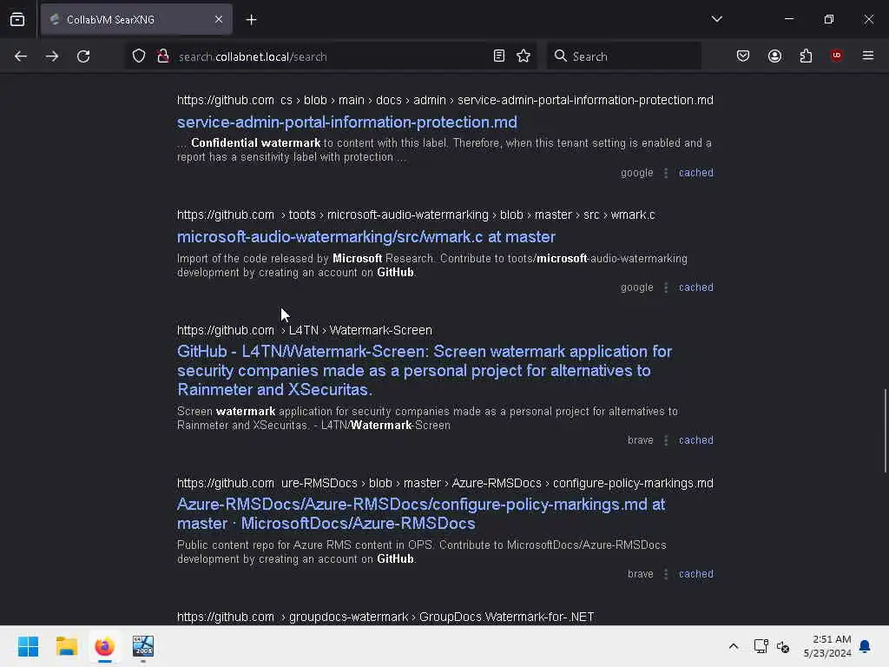Open cached link for L4TN Watermark-Screen result
This screenshot has height=667, width=889.
coord(695,440)
